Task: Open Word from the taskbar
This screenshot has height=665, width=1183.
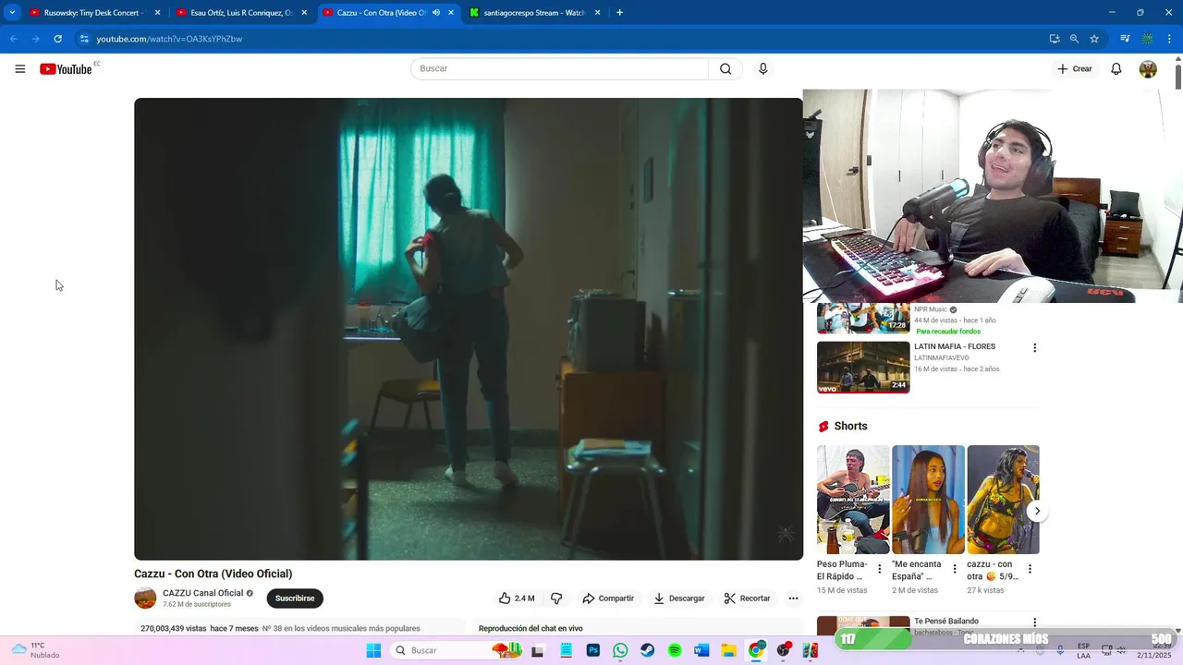Action: (701, 650)
